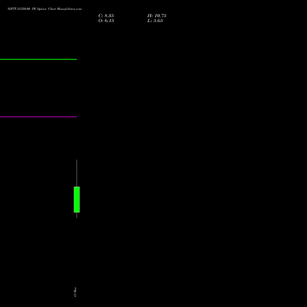The height and width of the screenshot is (307, 307).
Task: Click the low value L: 5.65
Action: coord(155,21)
